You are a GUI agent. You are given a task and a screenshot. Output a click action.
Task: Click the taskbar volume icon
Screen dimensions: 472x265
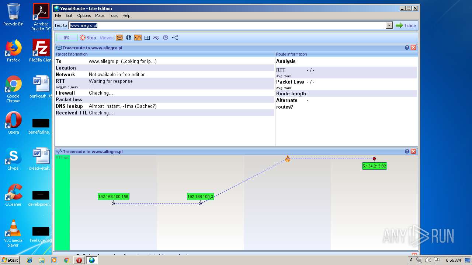point(428,260)
